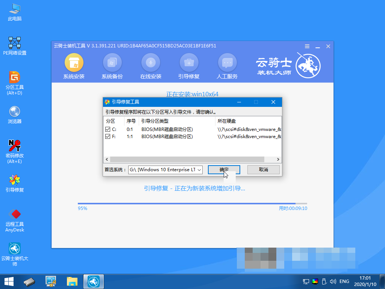Open 浏览器 desktop icon
The height and width of the screenshot is (289, 385).
15,115
